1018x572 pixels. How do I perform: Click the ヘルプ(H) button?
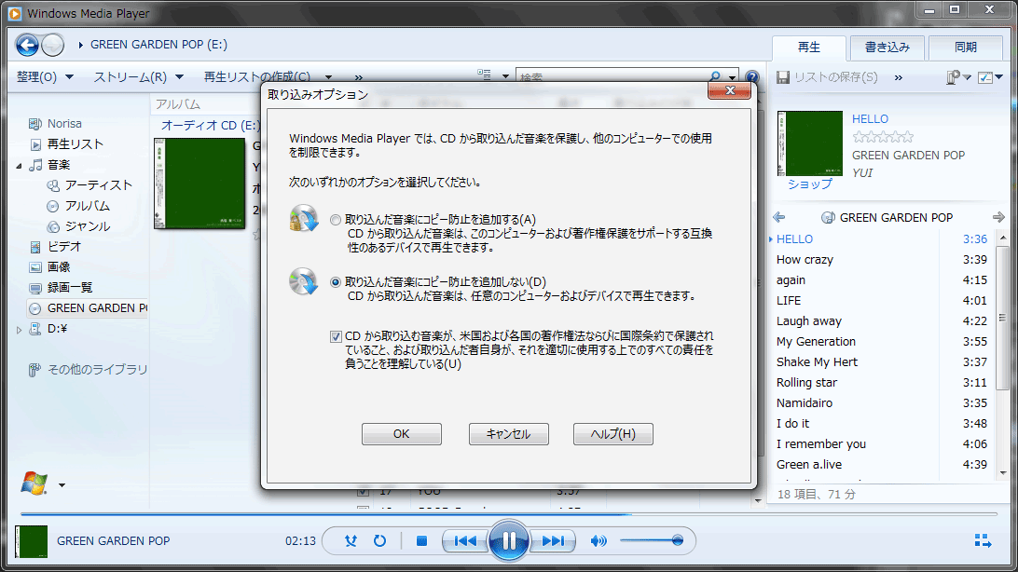tap(612, 434)
